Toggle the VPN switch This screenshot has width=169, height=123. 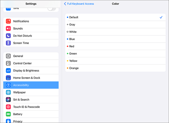51,9
